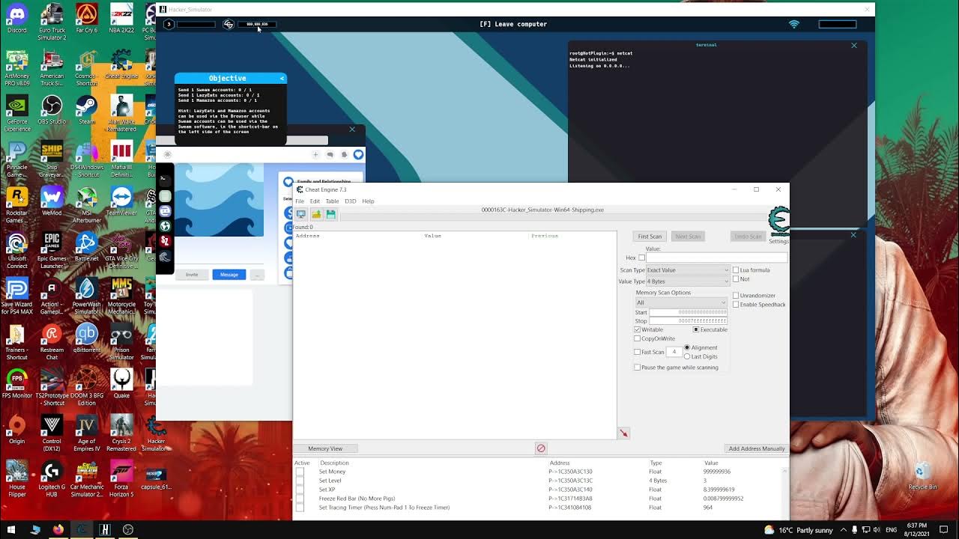Image resolution: width=959 pixels, height=539 pixels.
Task: Collapse the Objective panel arrow
Action: [282, 78]
